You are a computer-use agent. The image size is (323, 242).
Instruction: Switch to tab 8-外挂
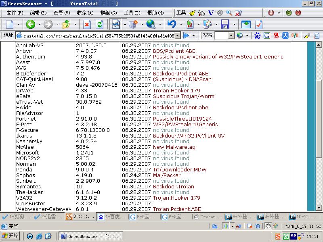coord(240,217)
